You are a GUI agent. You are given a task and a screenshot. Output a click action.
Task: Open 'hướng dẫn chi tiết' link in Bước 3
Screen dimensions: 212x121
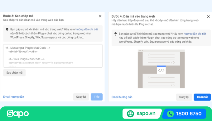point(87,29)
